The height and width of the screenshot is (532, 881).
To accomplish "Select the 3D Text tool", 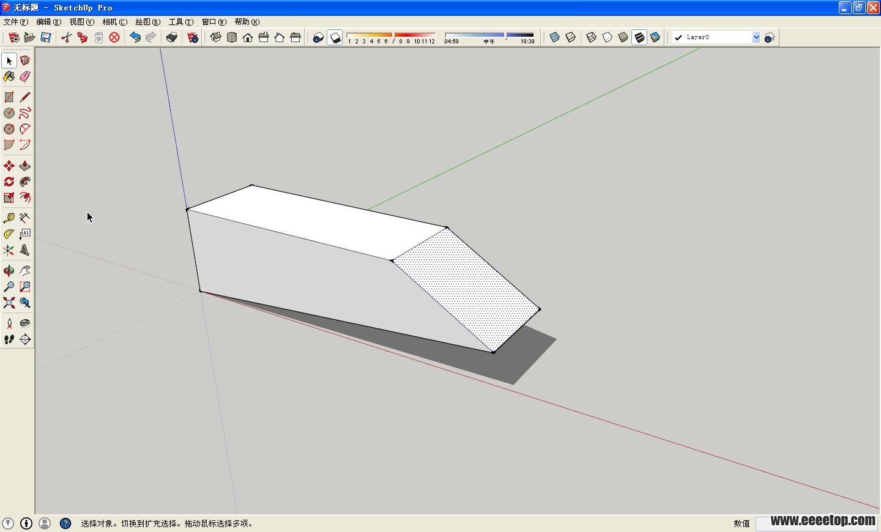I will (x=25, y=250).
